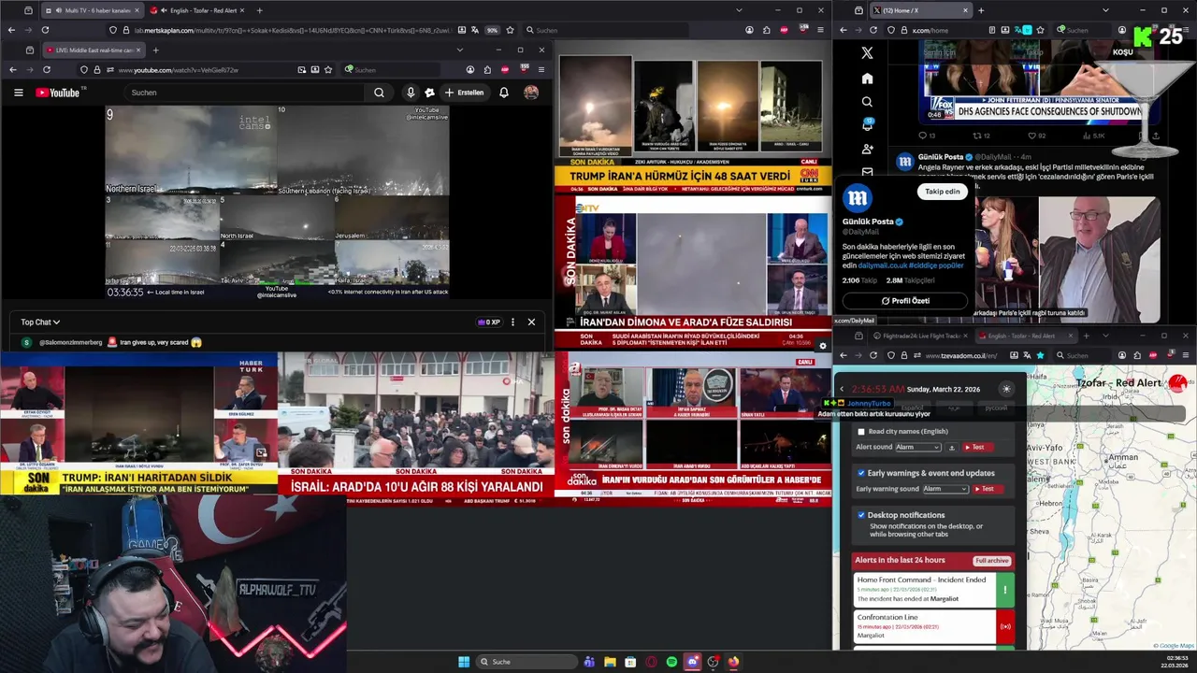Open Alert sound Alarm dropdown
The image size is (1197, 673).
pyautogui.click(x=917, y=447)
